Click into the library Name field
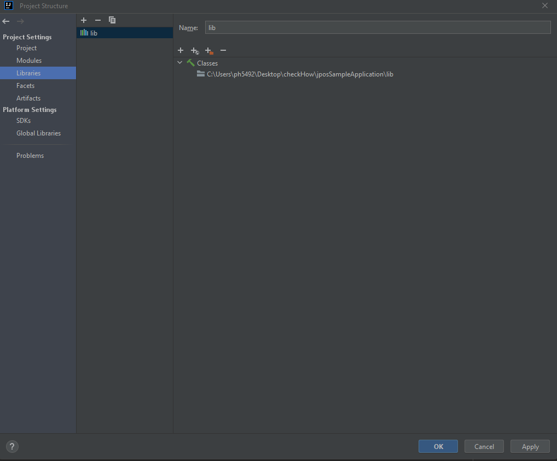The image size is (557, 461). point(377,27)
